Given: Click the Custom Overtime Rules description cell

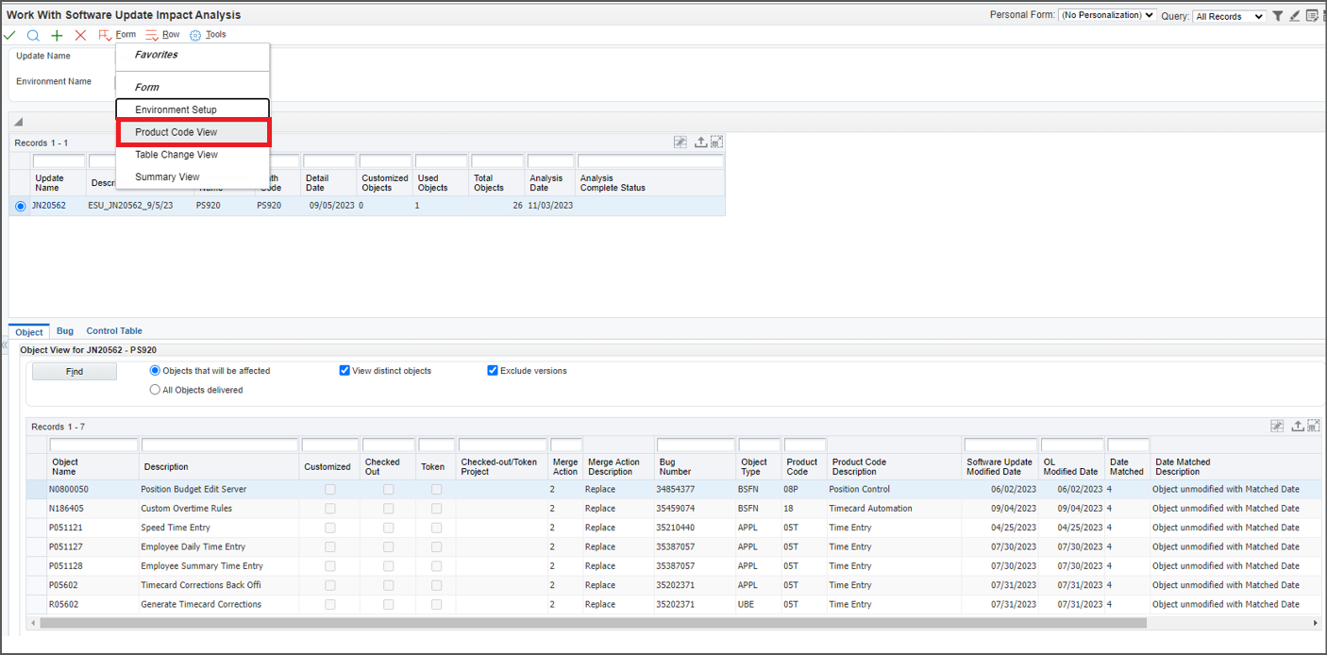Looking at the screenshot, I should coord(219,509).
